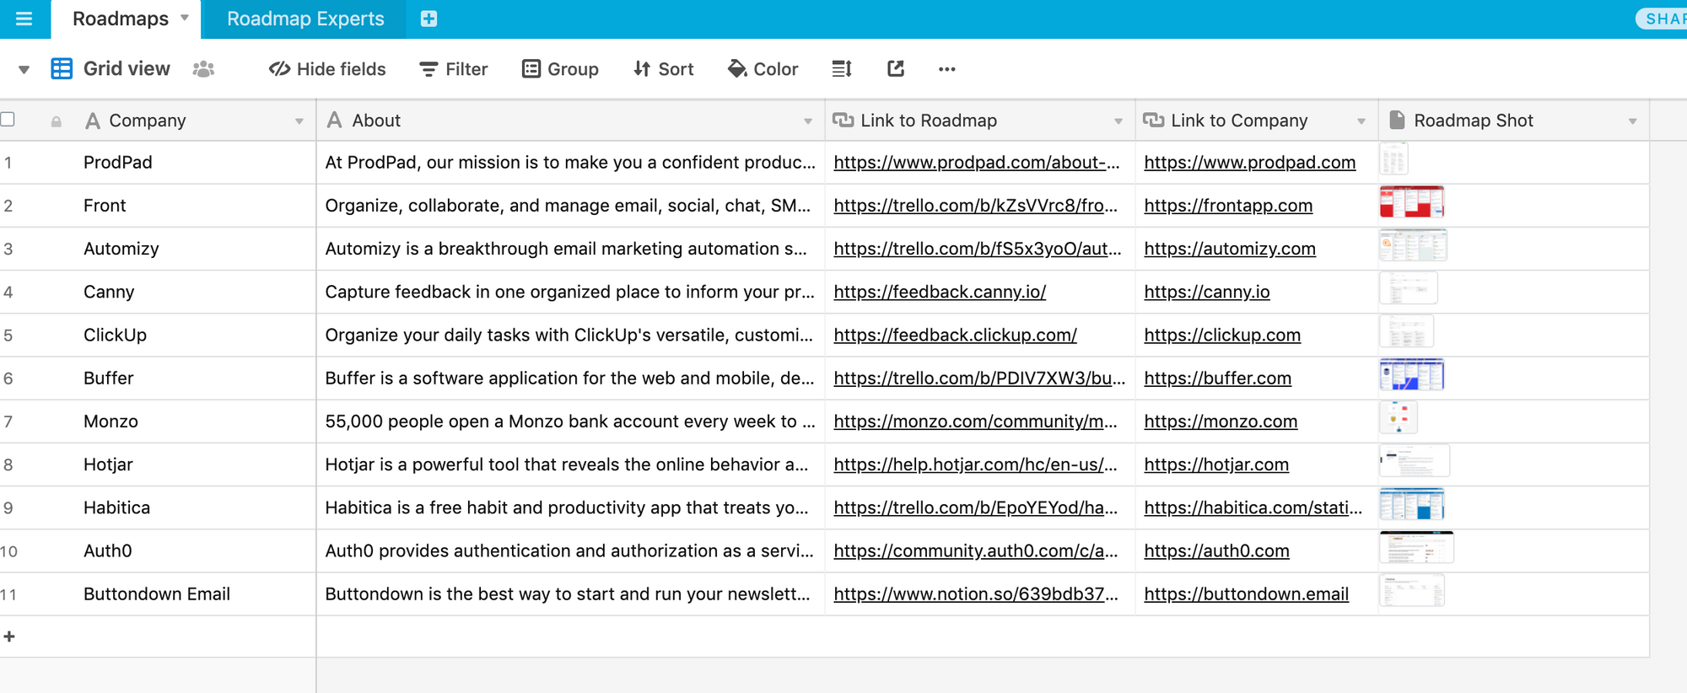
Task: Open the more options ellipsis menu
Action: pyautogui.click(x=947, y=69)
